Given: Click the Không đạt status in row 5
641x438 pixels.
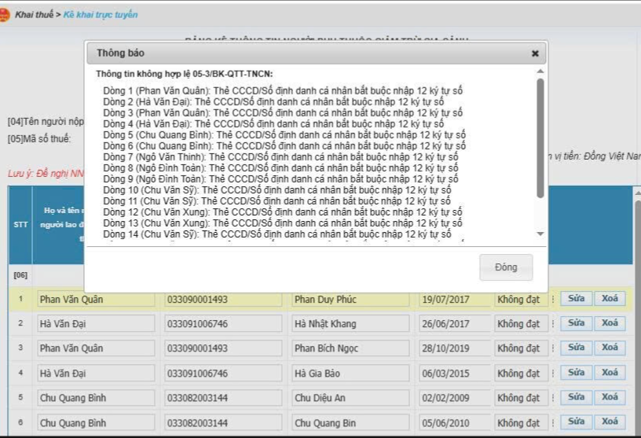Looking at the screenshot, I should click(x=518, y=398).
